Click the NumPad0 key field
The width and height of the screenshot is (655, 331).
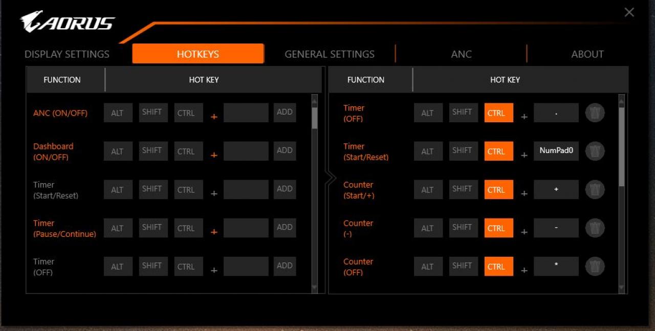pos(556,151)
